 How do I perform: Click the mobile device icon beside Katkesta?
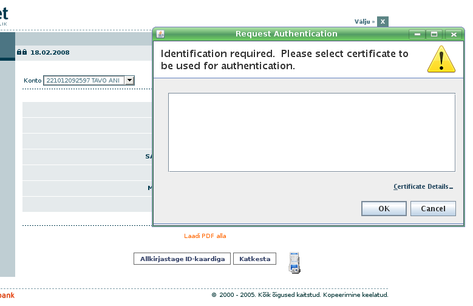pyautogui.click(x=294, y=262)
